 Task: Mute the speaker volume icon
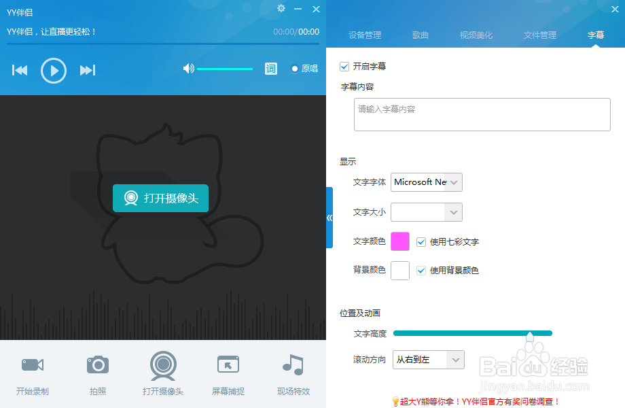189,69
